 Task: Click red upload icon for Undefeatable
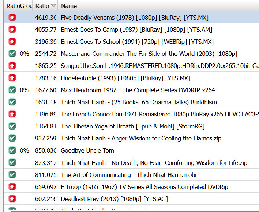tap(12, 78)
